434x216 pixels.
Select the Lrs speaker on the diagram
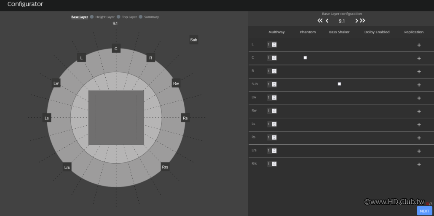(x=67, y=167)
